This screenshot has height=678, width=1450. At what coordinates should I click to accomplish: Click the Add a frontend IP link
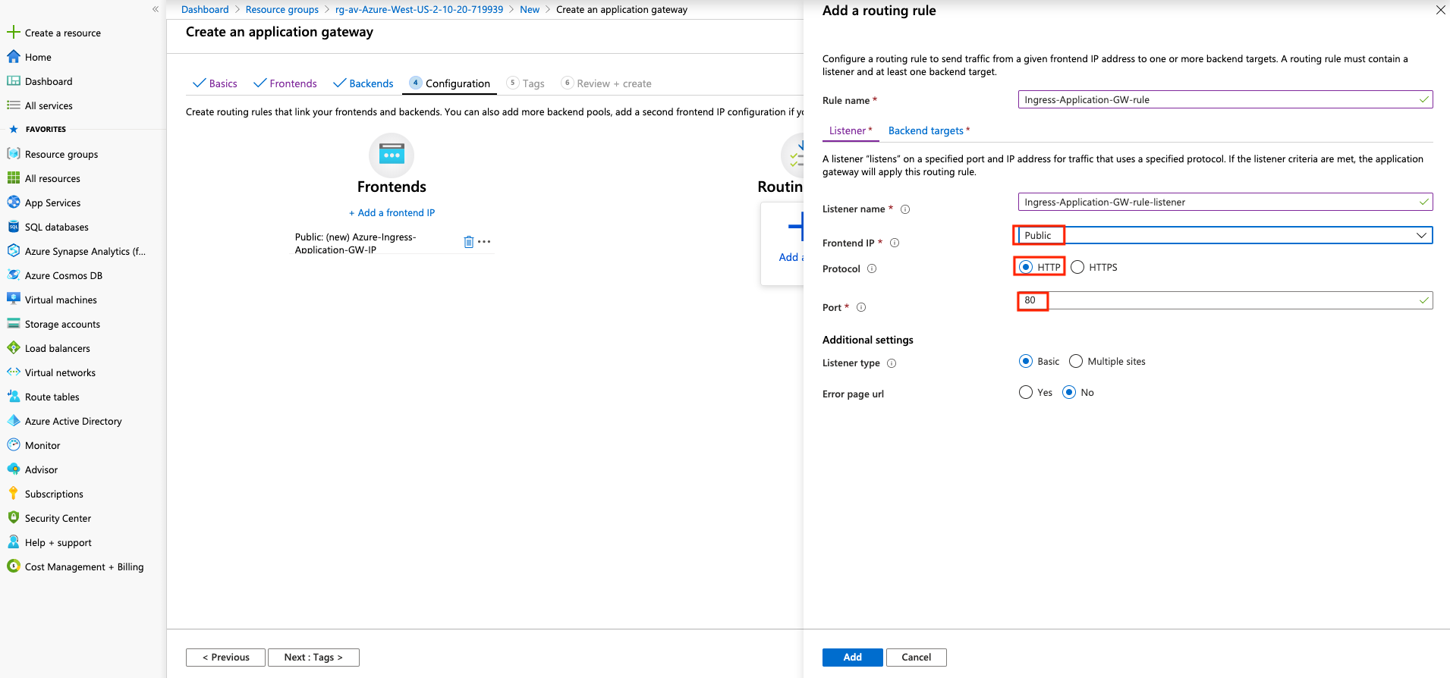(x=392, y=213)
